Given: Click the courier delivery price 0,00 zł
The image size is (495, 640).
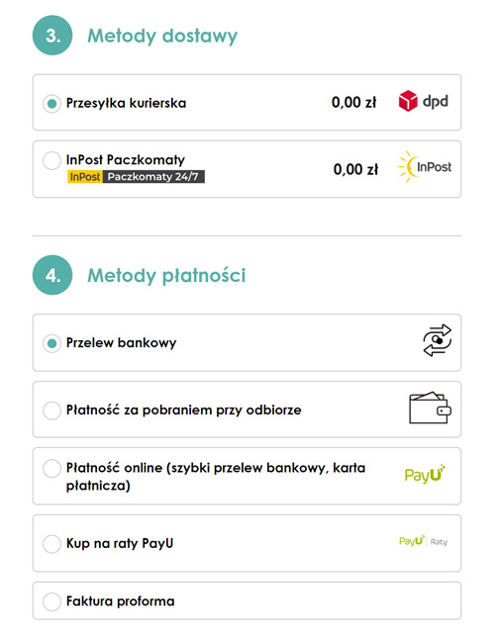Looking at the screenshot, I should coord(353,103).
